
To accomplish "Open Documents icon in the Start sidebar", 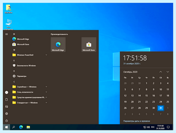I will pyautogui.click(x=7, y=100).
